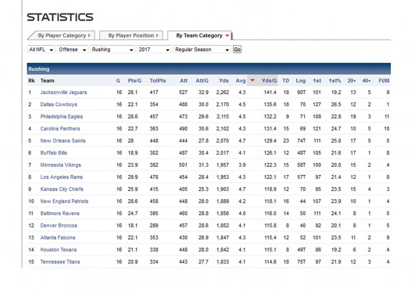
Task: Open Kansas City Chiefs team link
Action: [x=62, y=189]
